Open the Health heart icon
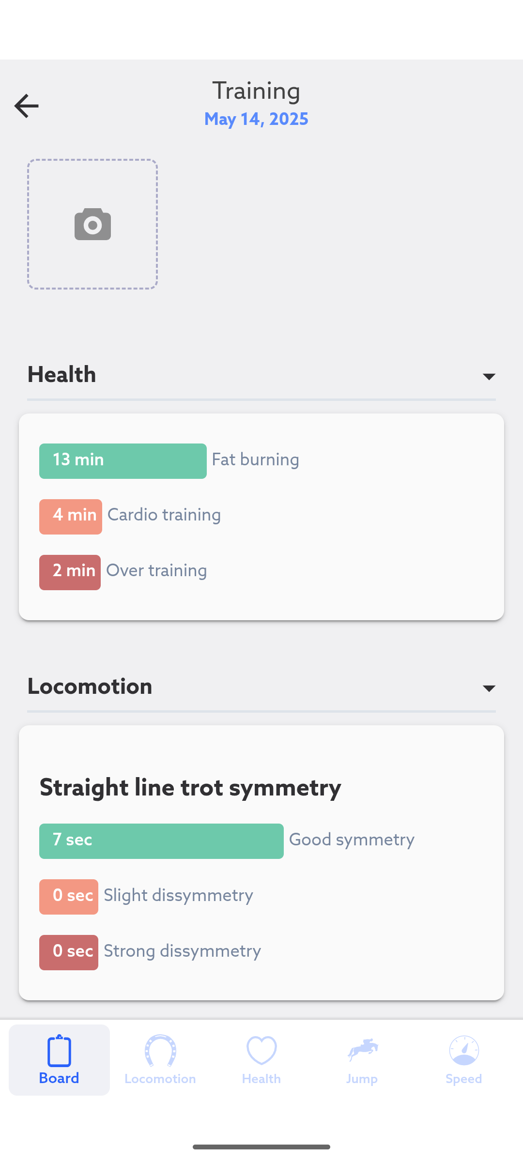Image resolution: width=523 pixels, height=1162 pixels. (x=261, y=1051)
